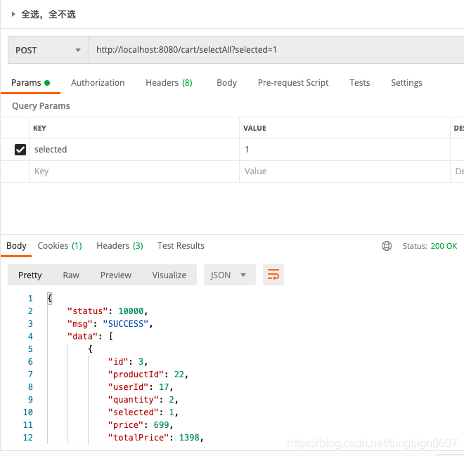Screen dimensions: 464x456
Task: Expand the 全选,全不选 request title arrow
Action: click(x=13, y=14)
